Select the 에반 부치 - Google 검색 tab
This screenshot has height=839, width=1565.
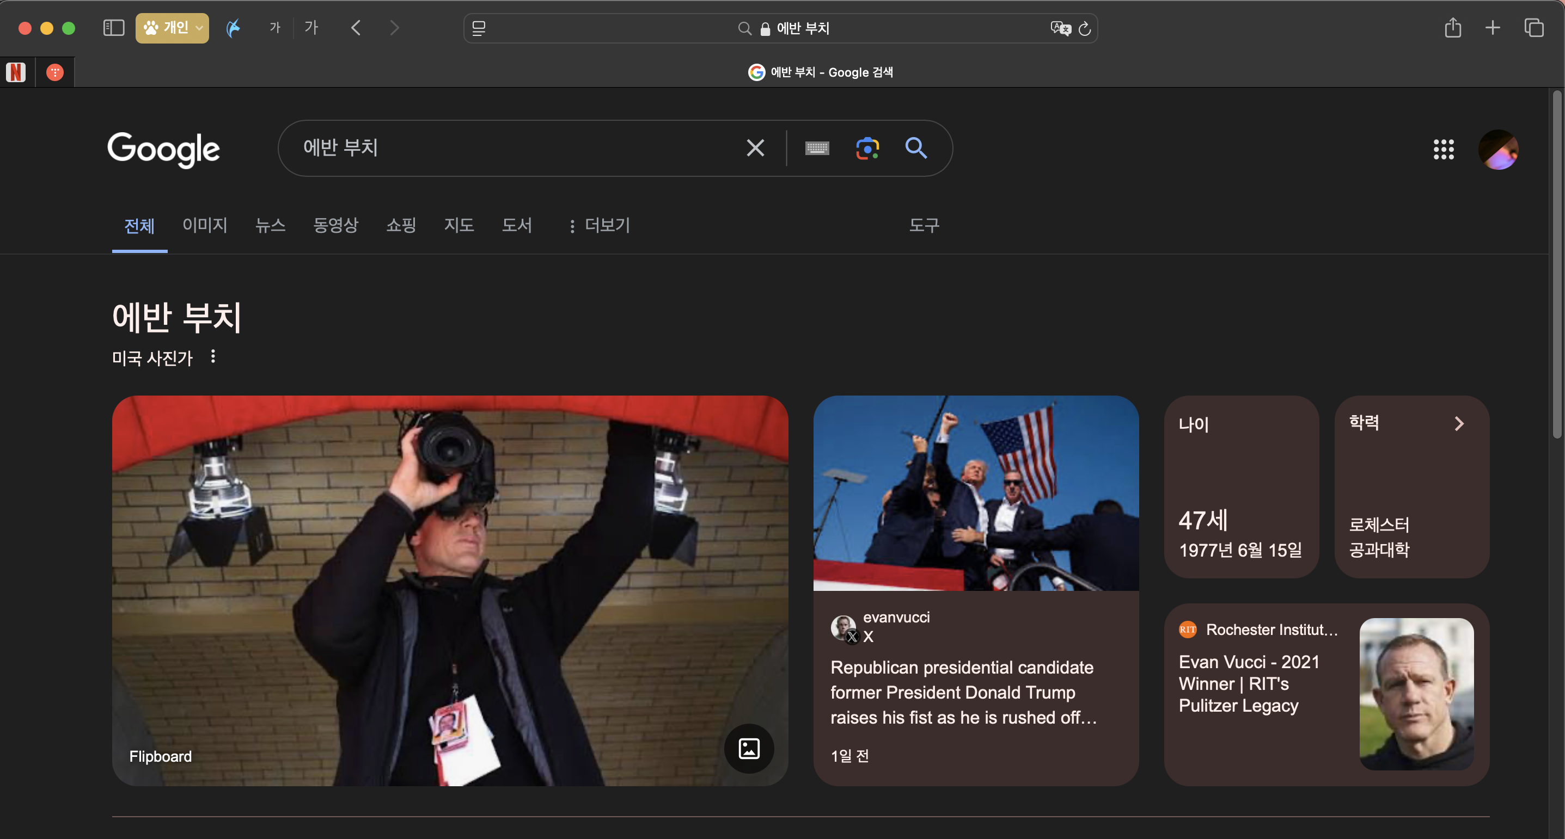point(820,72)
